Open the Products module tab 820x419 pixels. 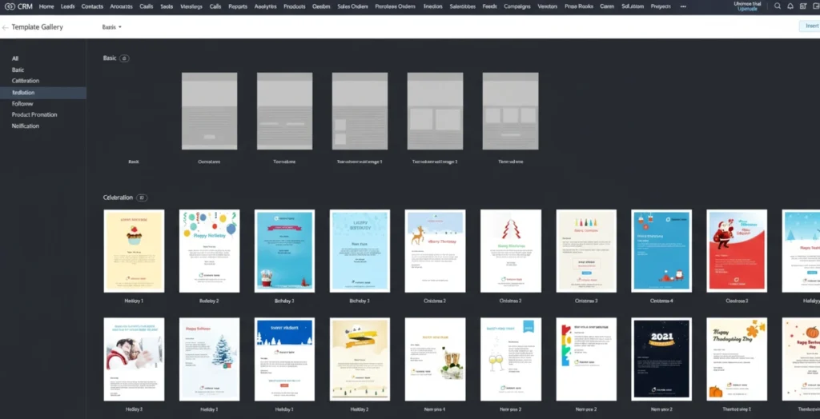295,6
